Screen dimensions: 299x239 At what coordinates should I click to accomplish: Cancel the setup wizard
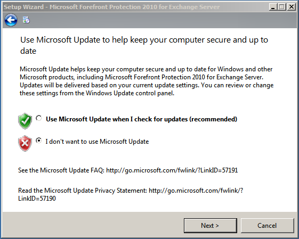pyautogui.click(x=267, y=226)
